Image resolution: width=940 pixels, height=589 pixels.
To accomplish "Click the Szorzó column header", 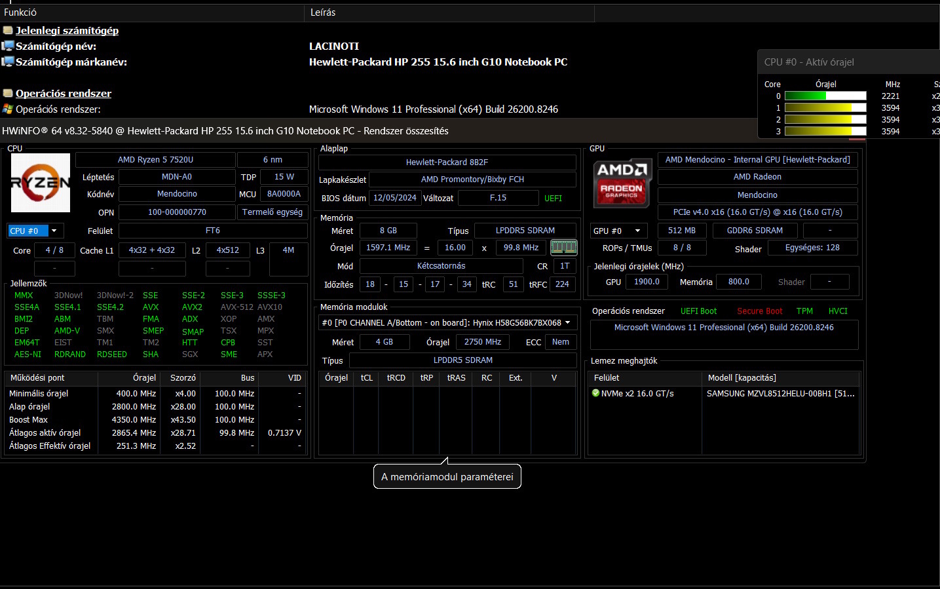I will pyautogui.click(x=181, y=378).
